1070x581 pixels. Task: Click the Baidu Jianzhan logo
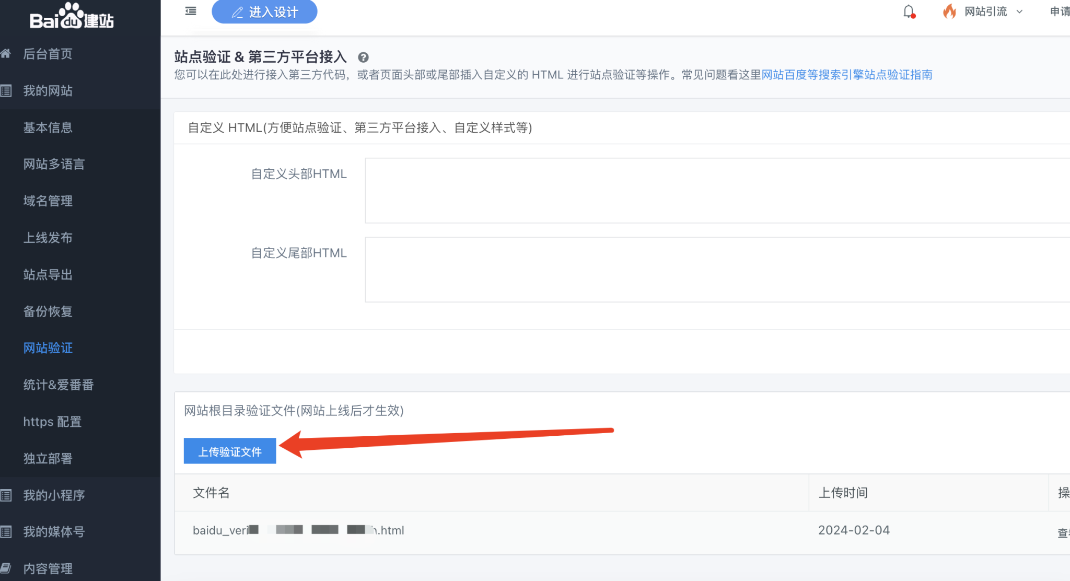72,17
